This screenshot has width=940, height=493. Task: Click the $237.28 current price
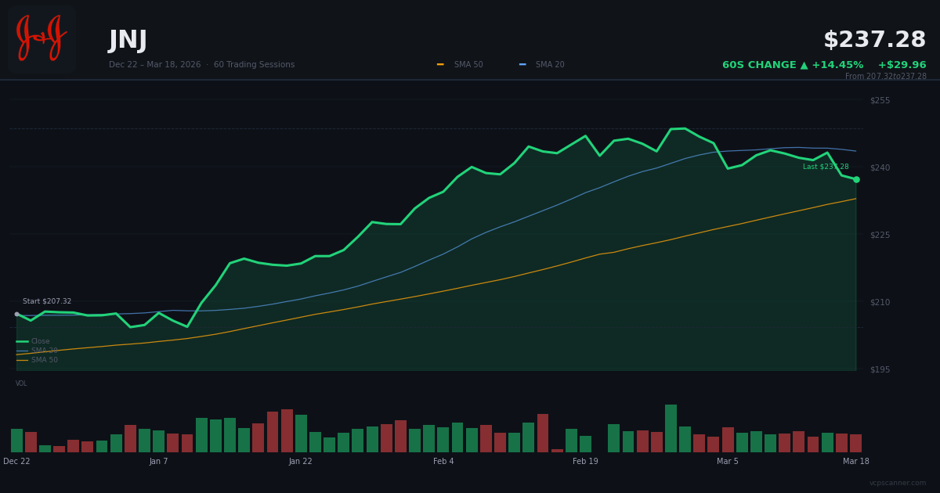(874, 40)
